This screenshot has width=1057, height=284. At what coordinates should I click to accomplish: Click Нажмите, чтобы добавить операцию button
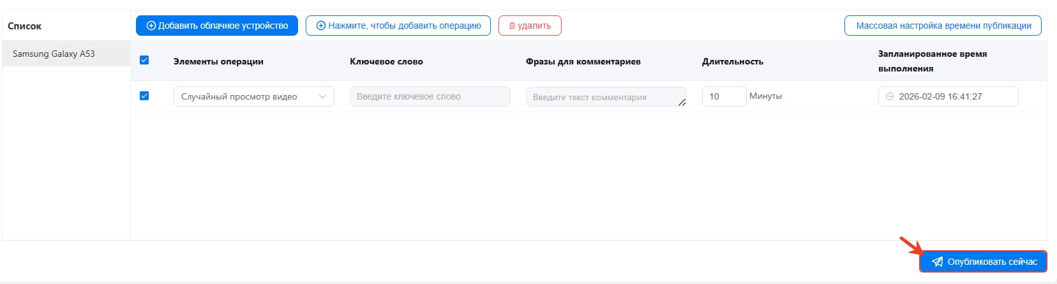pos(398,26)
